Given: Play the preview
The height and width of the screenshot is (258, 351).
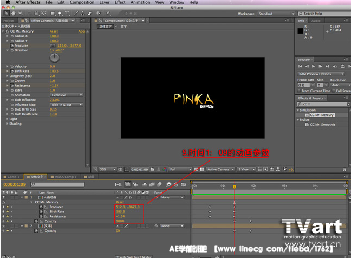Looking at the screenshot, I should pyautogui.click(x=314, y=66).
